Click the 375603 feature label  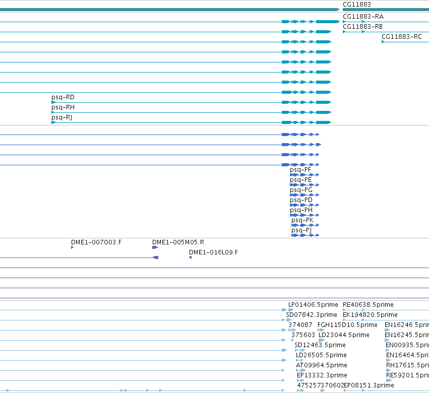[x=303, y=335]
